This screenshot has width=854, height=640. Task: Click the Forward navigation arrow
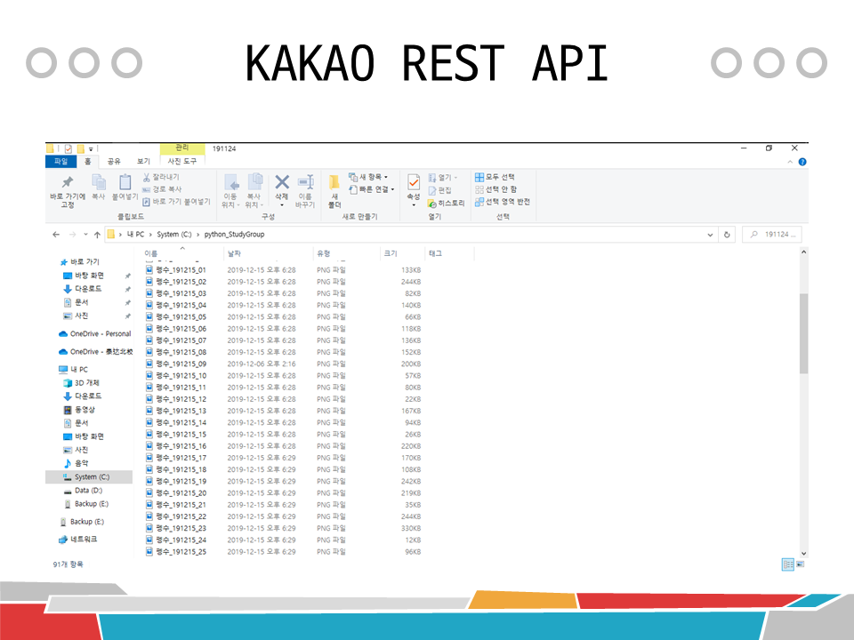[72, 235]
